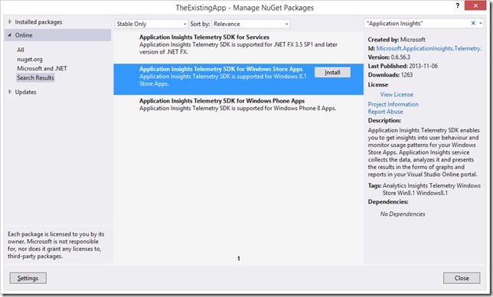Screen dimensions: 493x297
Task: Close the dialog with red X
Action: 475,5
